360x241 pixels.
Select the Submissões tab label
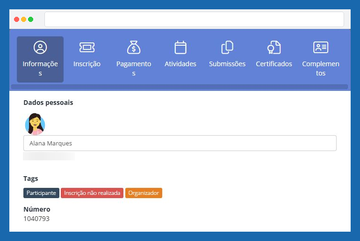[x=227, y=64]
